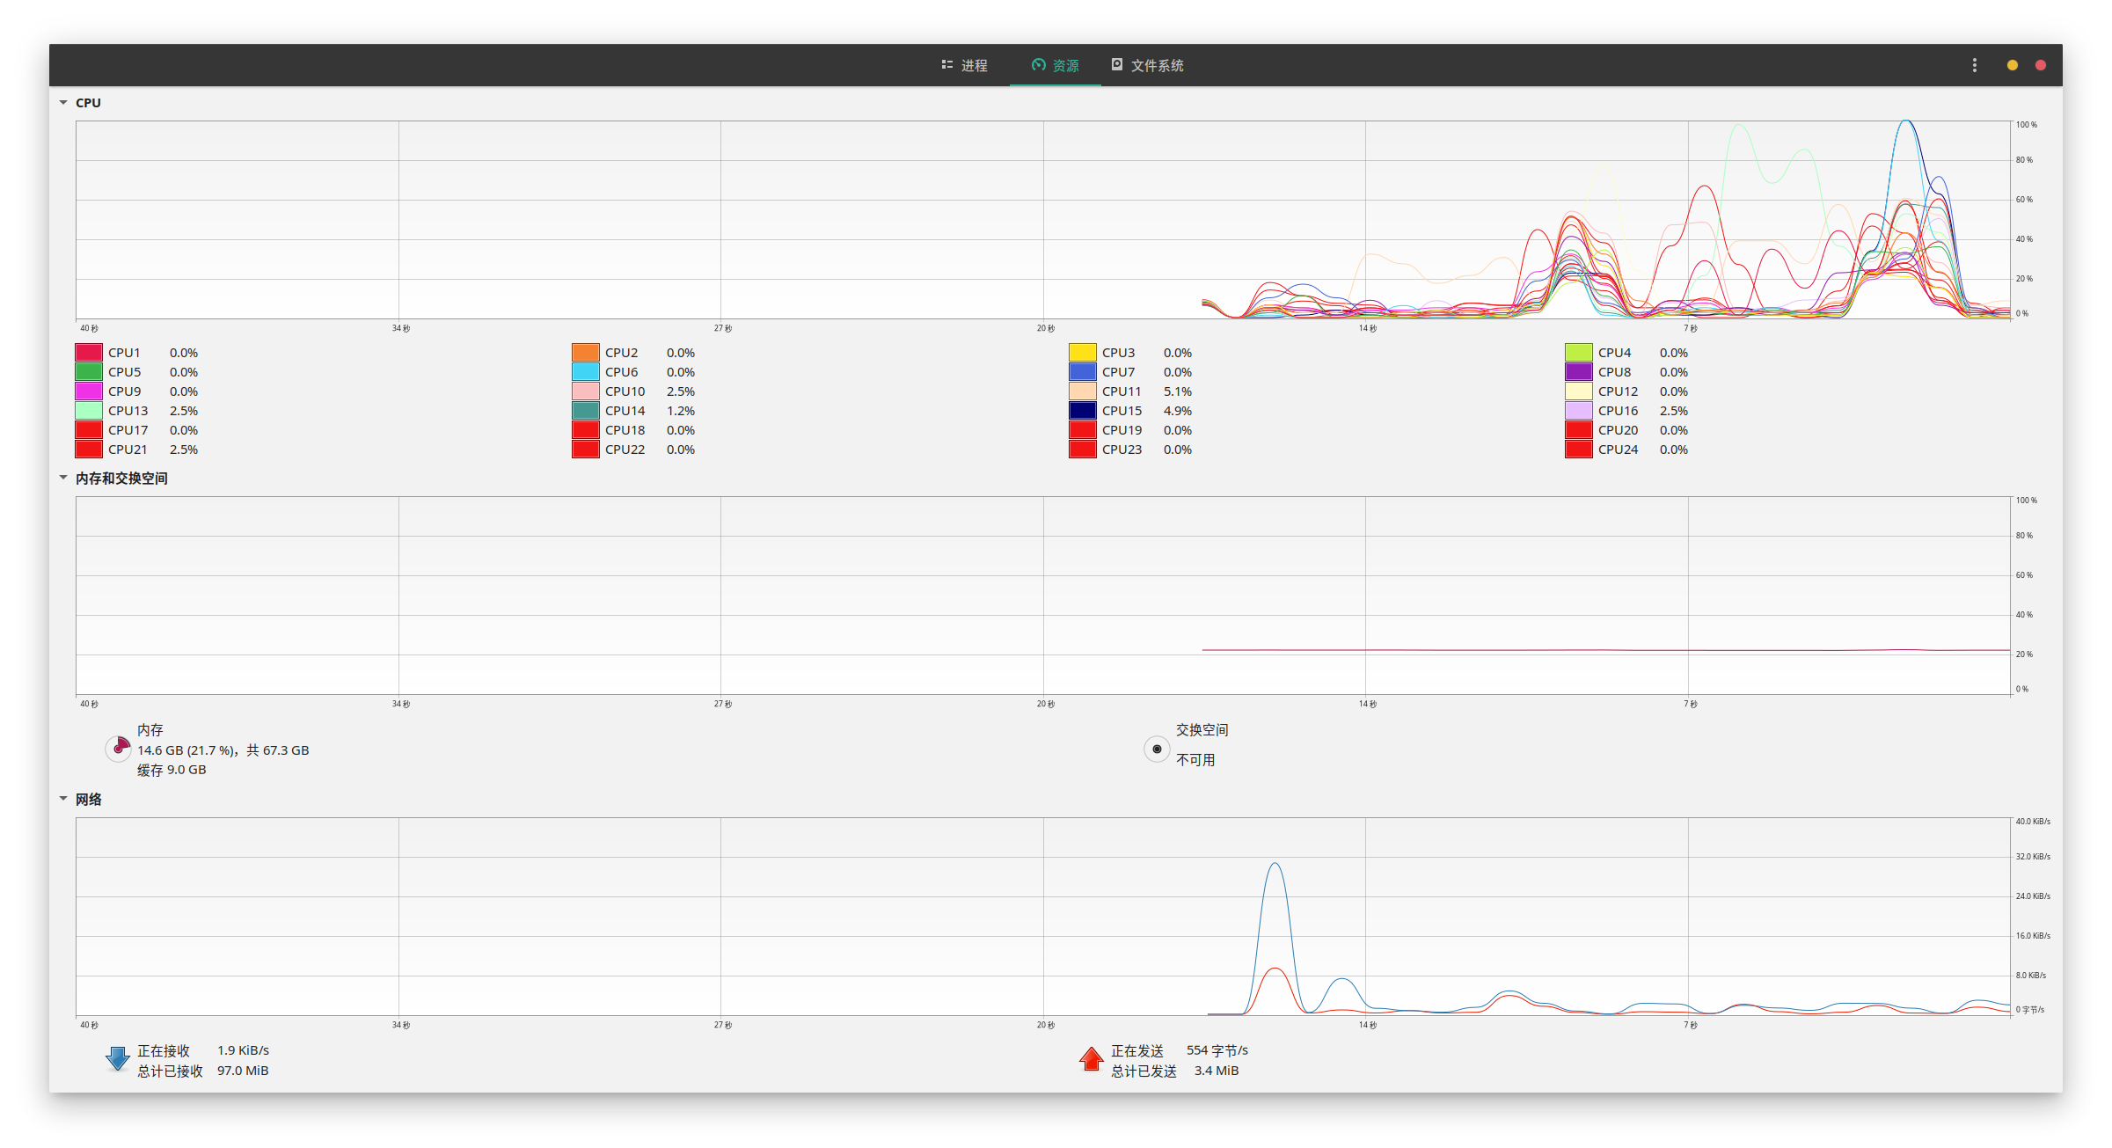Click the 文件系统 tab icon
Screen dimensions: 2112x1148
(x=1115, y=64)
